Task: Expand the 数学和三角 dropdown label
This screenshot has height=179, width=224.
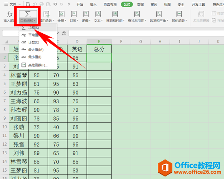Action: tap(159, 21)
